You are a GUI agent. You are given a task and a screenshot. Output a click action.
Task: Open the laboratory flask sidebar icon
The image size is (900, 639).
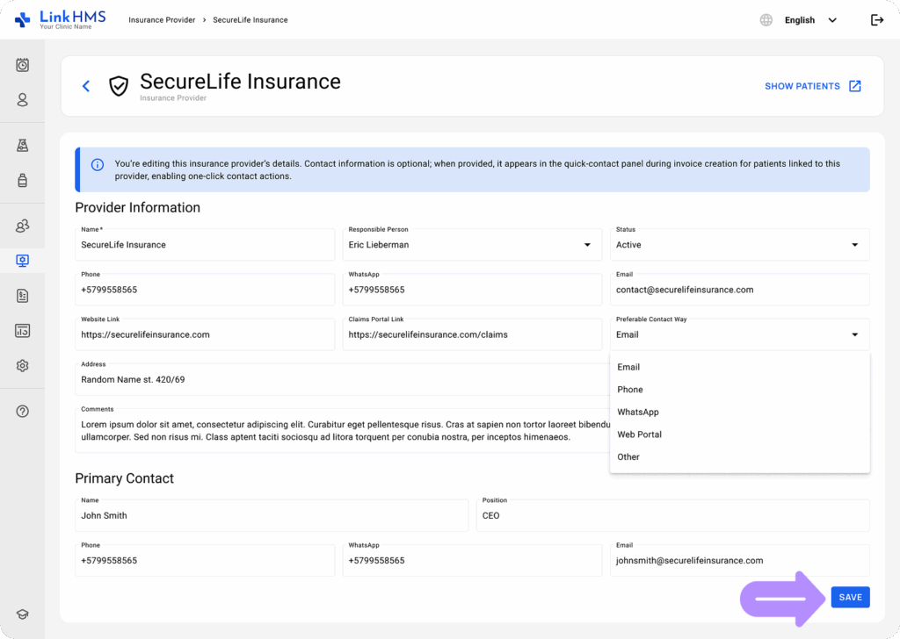coord(23,146)
